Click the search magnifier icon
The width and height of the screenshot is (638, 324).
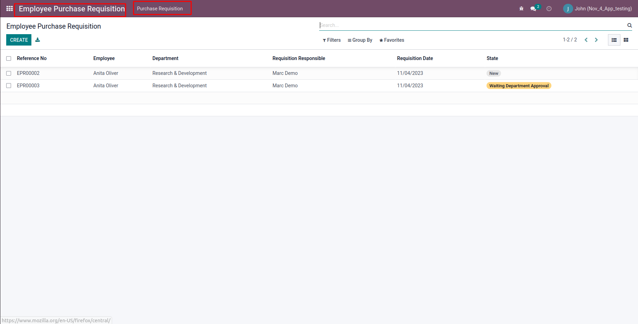pos(629,25)
